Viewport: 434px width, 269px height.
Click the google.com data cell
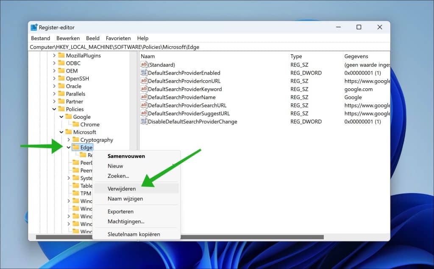click(x=359, y=89)
